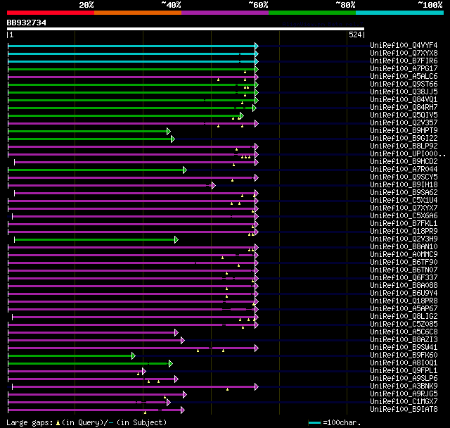The width and height of the screenshot is (450, 428).
Task: Select the UniRef100_Q7XYX7 label
Action: (404, 208)
